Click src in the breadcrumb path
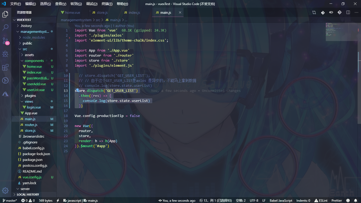Viewport: 361px width, 203px height. pyautogui.click(x=98, y=20)
